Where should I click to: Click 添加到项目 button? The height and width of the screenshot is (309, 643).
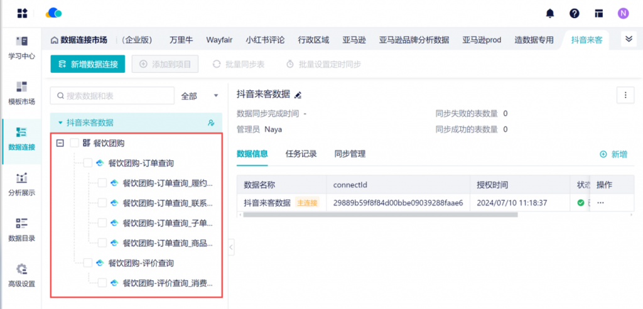coord(165,64)
